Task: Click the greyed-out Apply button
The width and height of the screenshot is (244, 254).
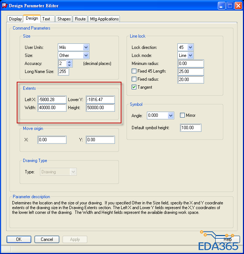Action: point(75,239)
